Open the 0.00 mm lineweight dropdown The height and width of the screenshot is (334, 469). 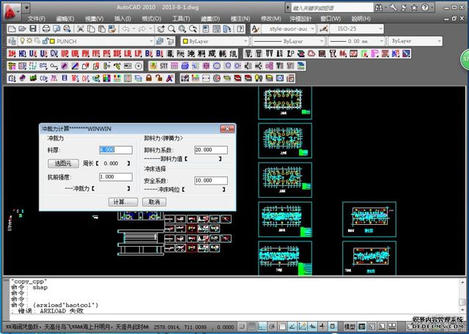381,41
